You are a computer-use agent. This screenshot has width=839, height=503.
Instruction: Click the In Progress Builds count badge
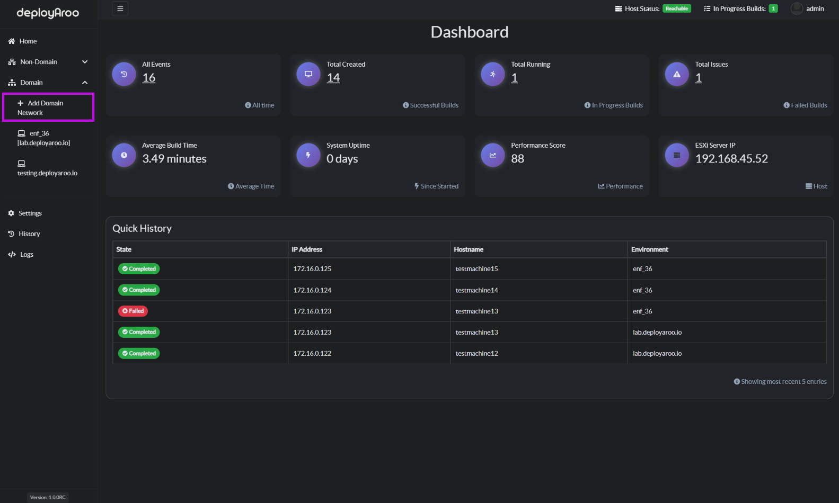pos(773,8)
